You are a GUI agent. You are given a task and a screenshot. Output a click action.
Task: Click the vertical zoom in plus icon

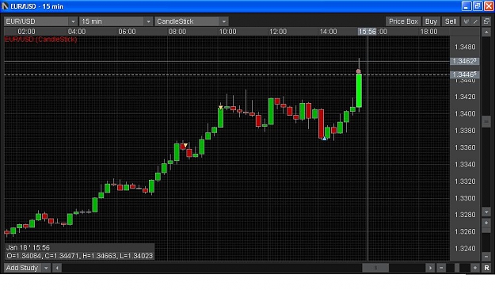(486, 223)
